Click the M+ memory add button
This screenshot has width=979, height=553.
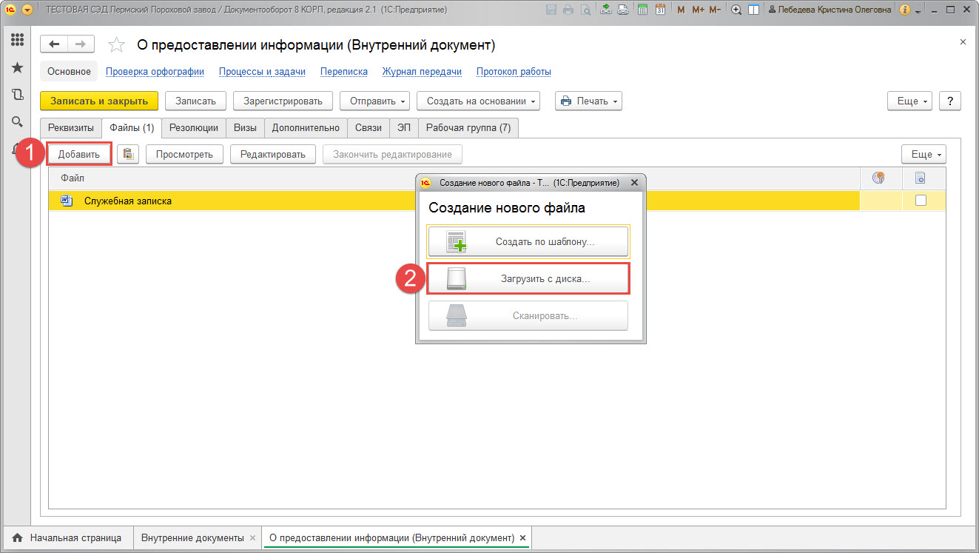[698, 10]
